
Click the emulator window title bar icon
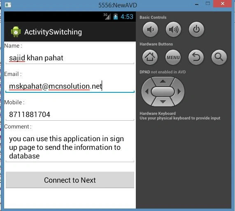pos(8,5)
